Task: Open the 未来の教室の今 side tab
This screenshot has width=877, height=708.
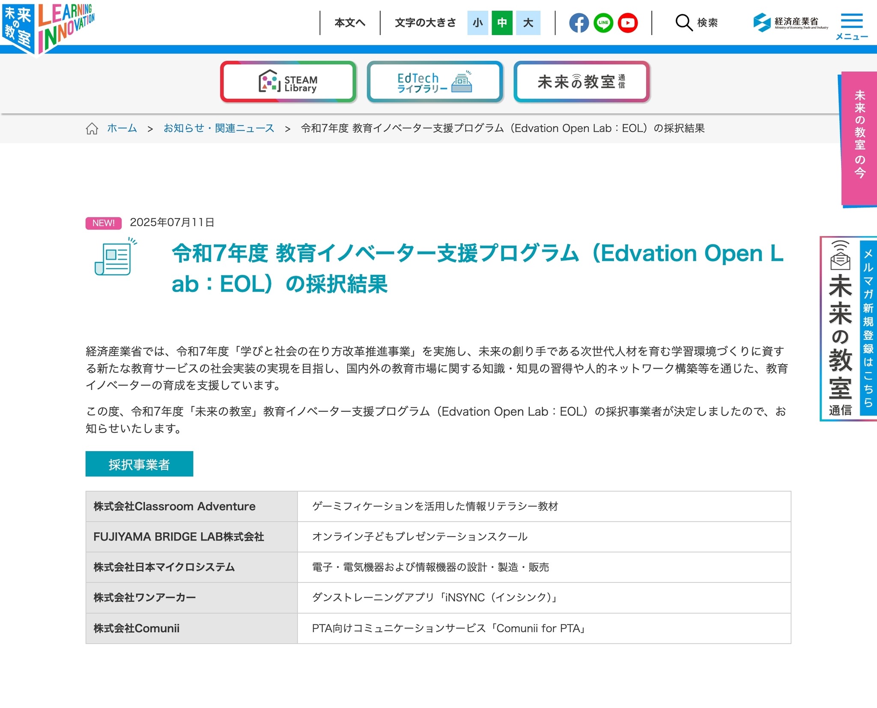Action: [x=858, y=139]
